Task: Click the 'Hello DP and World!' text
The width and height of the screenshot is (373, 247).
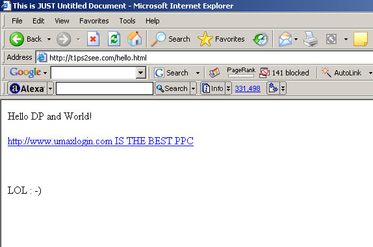Action: pyautogui.click(x=49, y=116)
